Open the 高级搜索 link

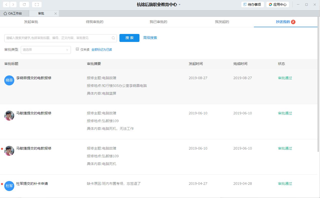point(150,38)
